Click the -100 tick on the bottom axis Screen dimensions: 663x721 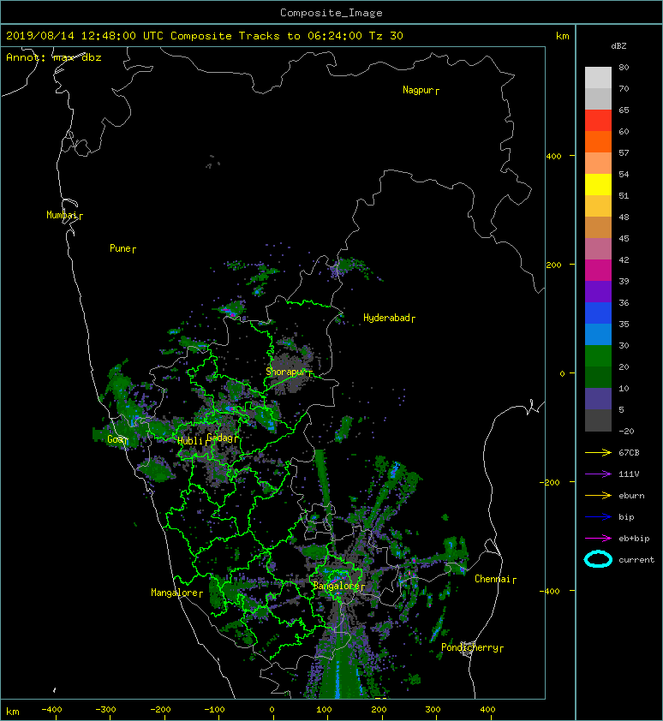214,710
